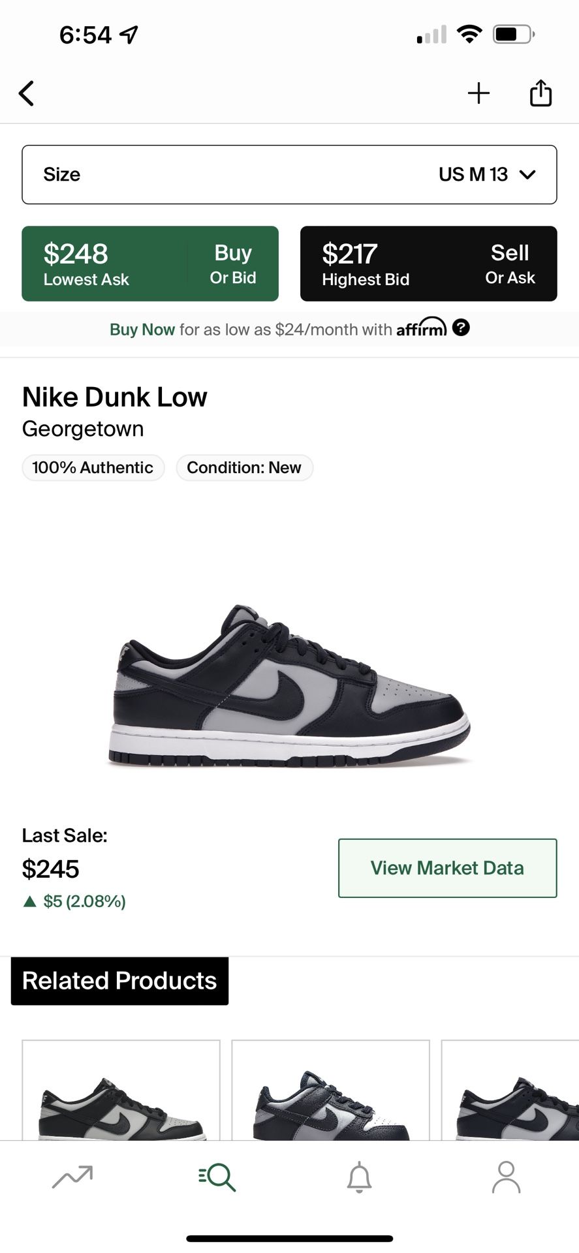The width and height of the screenshot is (579, 1253).
Task: Open the trending chart tab icon
Action: click(72, 1177)
